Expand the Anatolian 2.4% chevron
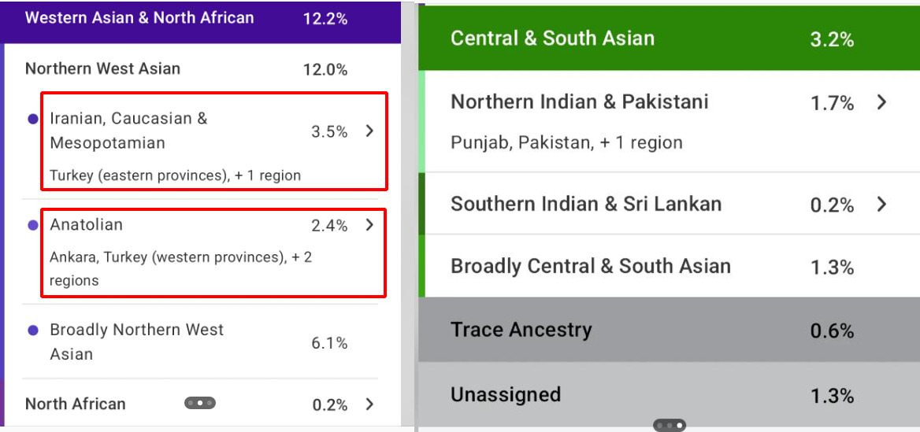This screenshot has width=920, height=432. (369, 225)
